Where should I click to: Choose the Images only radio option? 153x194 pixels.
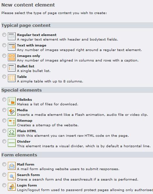[4, 56]
